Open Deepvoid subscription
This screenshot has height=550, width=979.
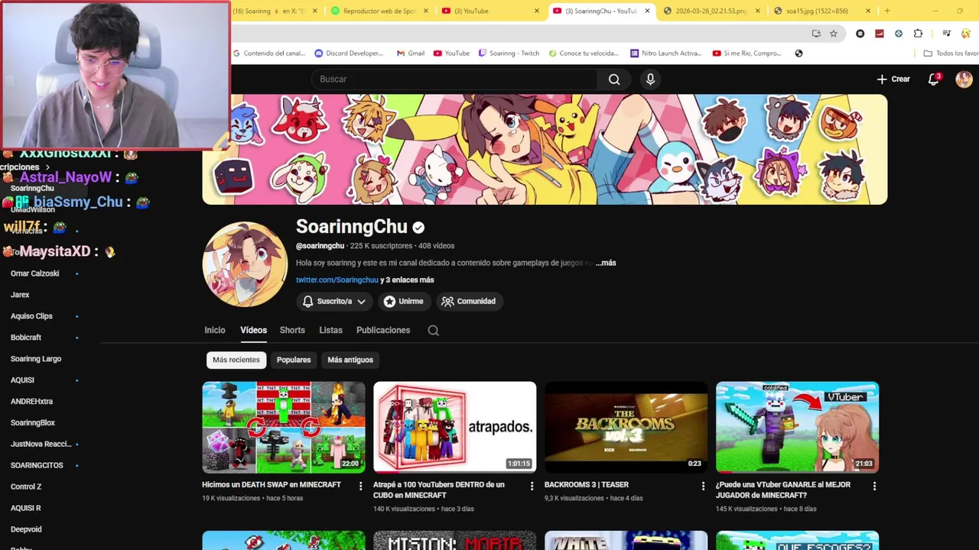pos(26,529)
